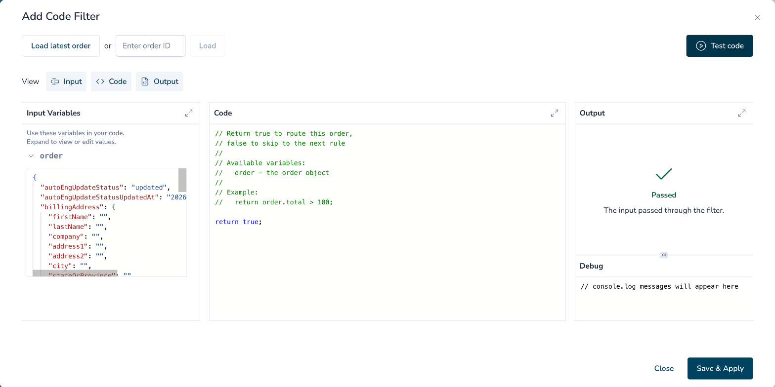Click the Passed status text in Output

tap(664, 195)
